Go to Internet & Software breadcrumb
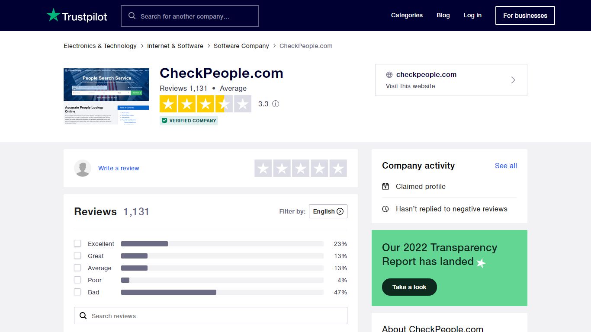This screenshot has width=591, height=332. pos(175,46)
